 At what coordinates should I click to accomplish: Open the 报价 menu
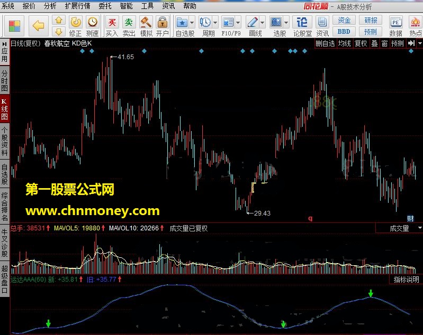click(29, 6)
